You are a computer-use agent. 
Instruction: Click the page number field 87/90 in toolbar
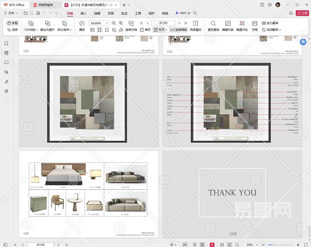point(163,23)
